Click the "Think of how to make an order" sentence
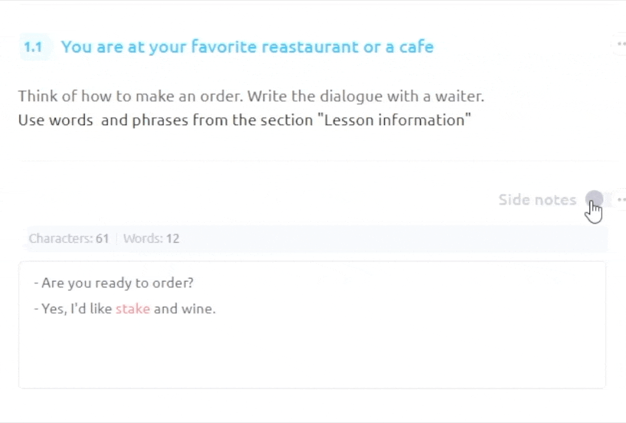The height and width of the screenshot is (423, 626). click(x=130, y=96)
